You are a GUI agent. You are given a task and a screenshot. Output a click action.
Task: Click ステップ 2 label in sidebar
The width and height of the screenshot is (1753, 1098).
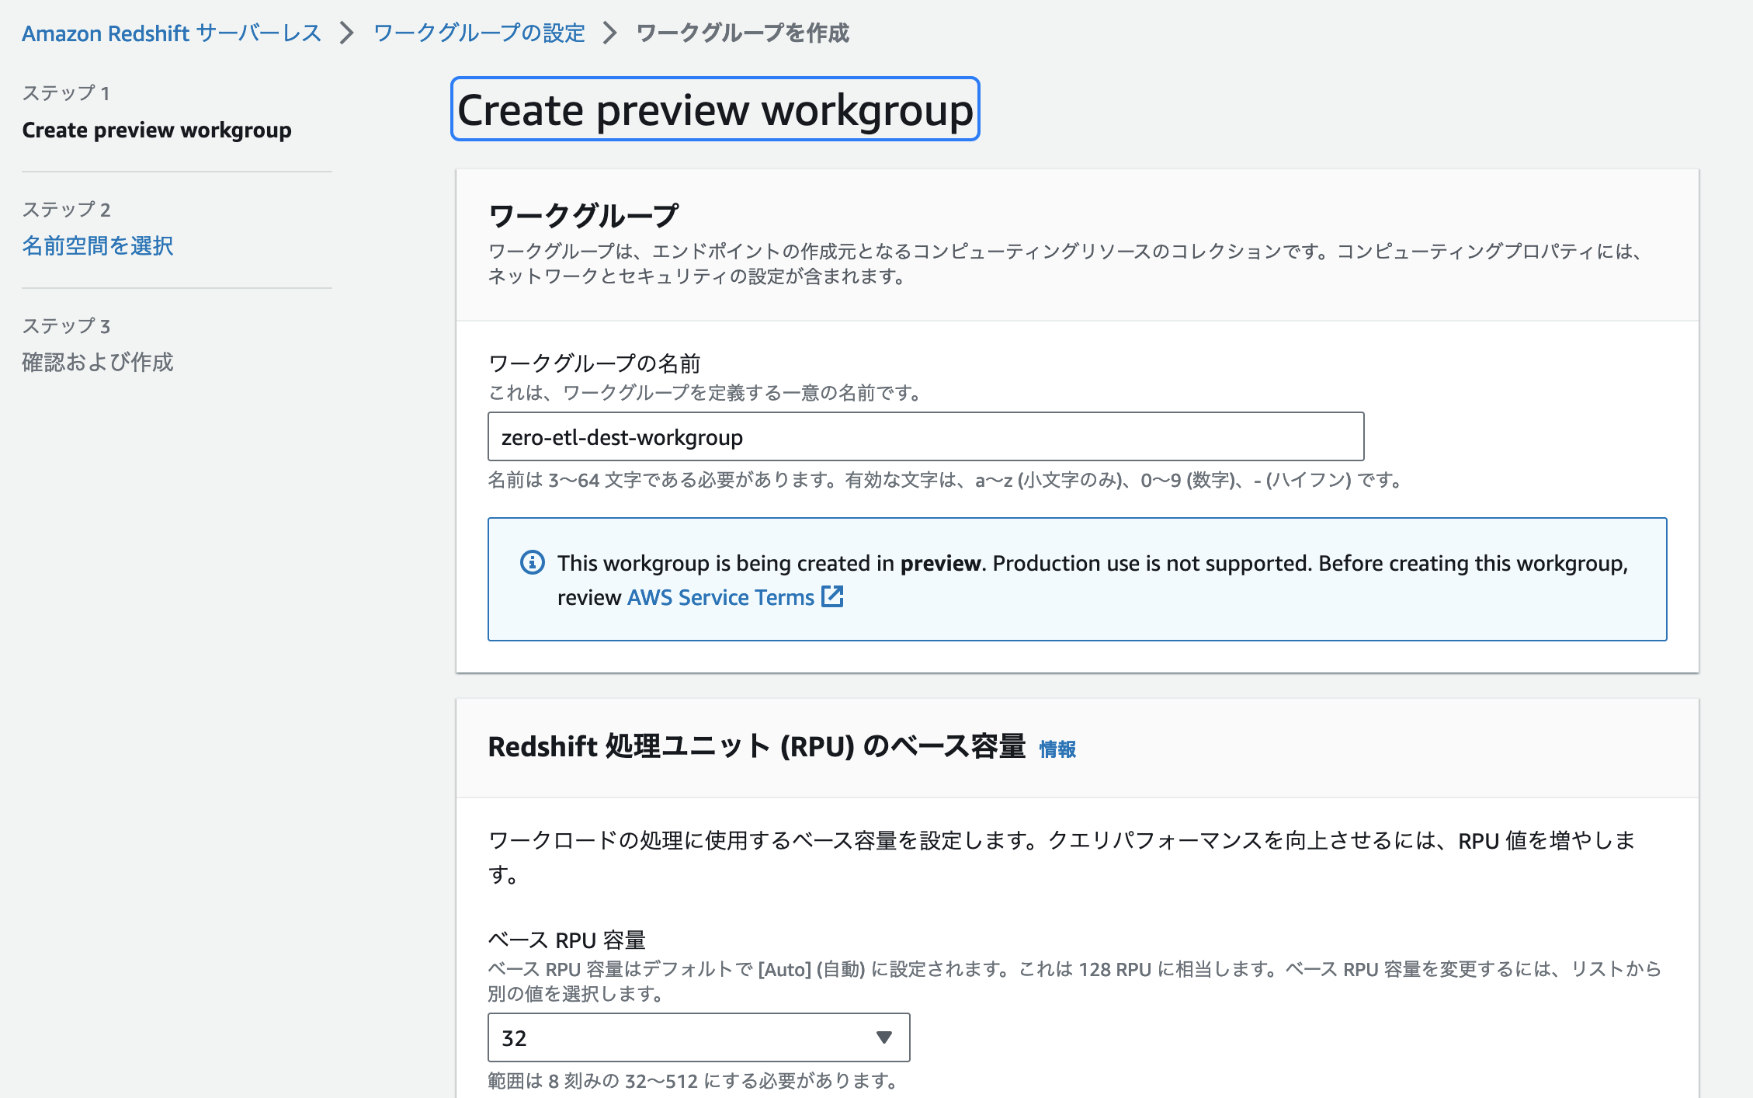point(66,210)
